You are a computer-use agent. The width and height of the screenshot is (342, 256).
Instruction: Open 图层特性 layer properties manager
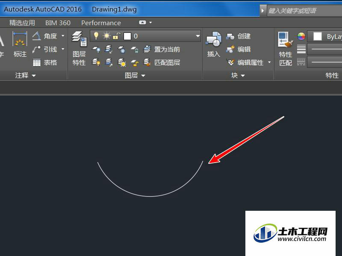point(79,49)
